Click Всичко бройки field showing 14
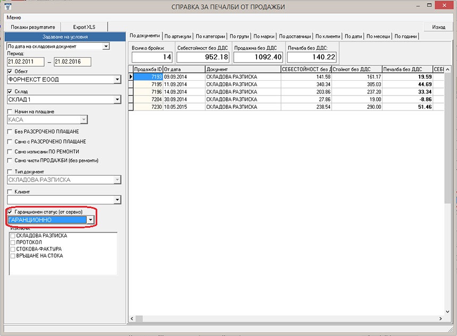457x336 pixels. pyautogui.click(x=152, y=57)
